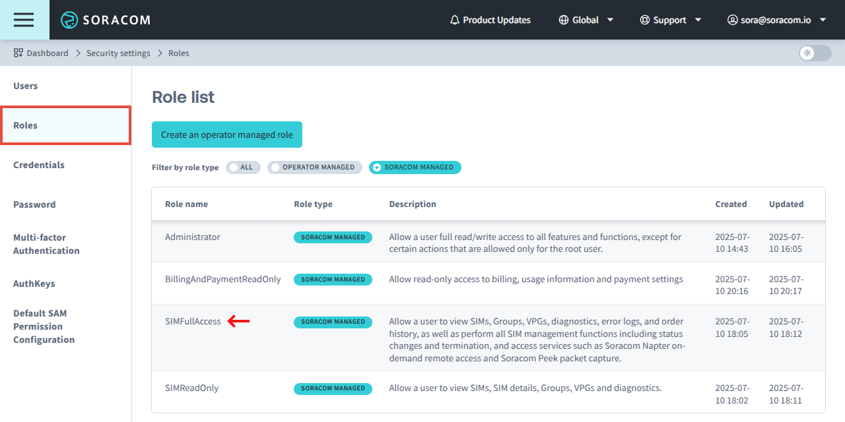The width and height of the screenshot is (845, 422).
Task: Open the SIMFullAccess role
Action: (193, 321)
